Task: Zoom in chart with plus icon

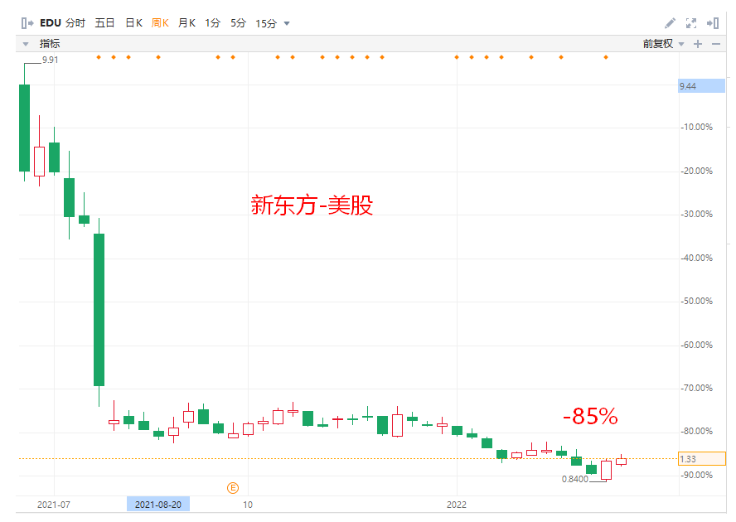Action: click(x=698, y=44)
